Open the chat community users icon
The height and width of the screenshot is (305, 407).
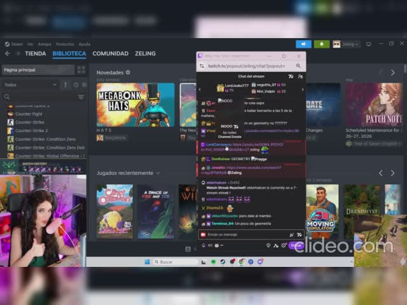[x=300, y=76]
